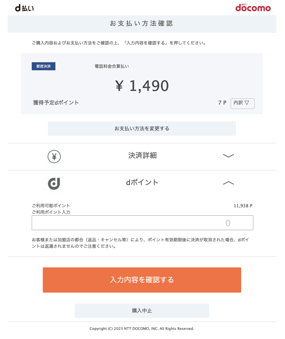
Task: Click the gray dポイント logo icon
Action: pyautogui.click(x=54, y=184)
